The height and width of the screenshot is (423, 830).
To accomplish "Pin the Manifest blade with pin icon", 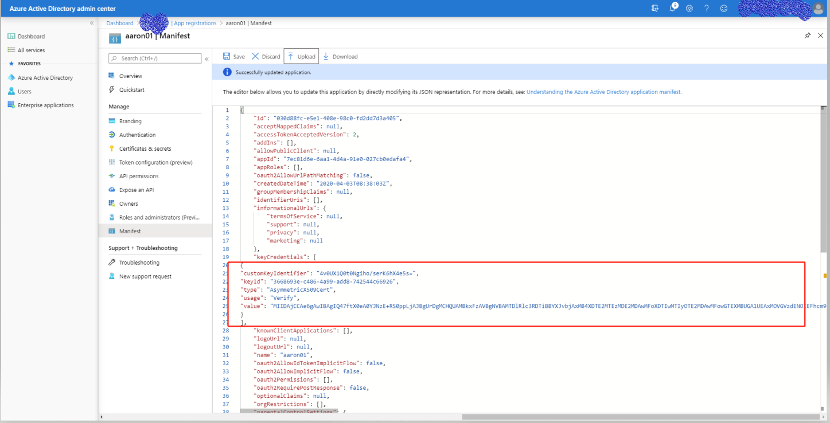I will click(808, 36).
